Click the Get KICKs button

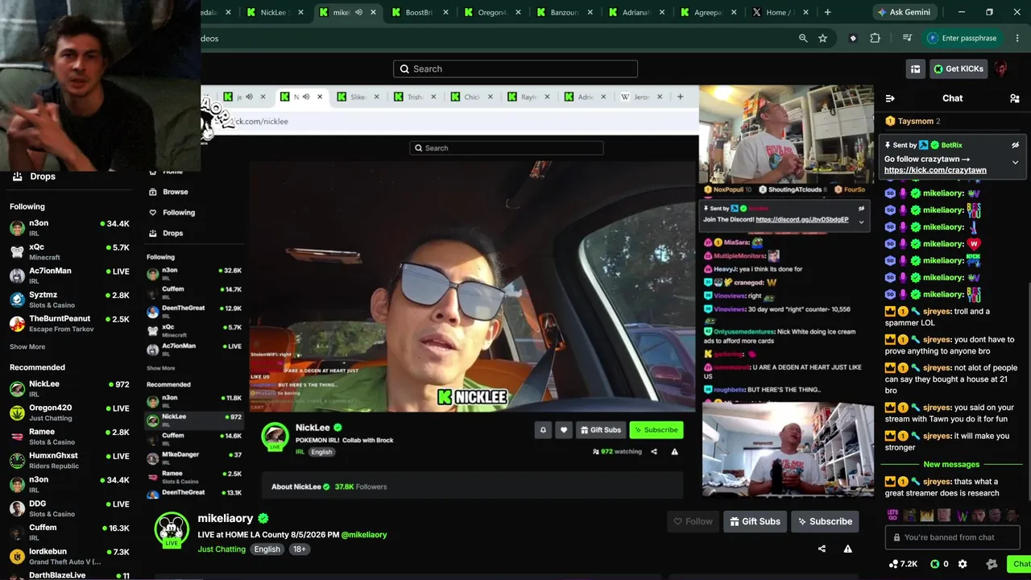point(959,68)
